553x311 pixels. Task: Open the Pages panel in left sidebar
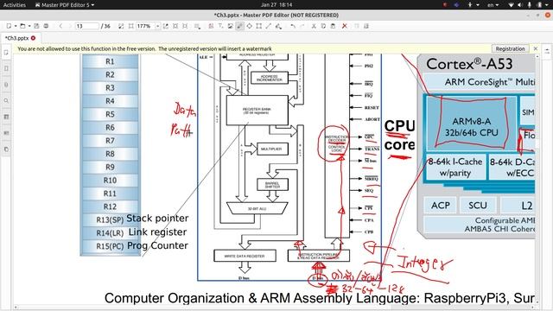click(x=6, y=53)
